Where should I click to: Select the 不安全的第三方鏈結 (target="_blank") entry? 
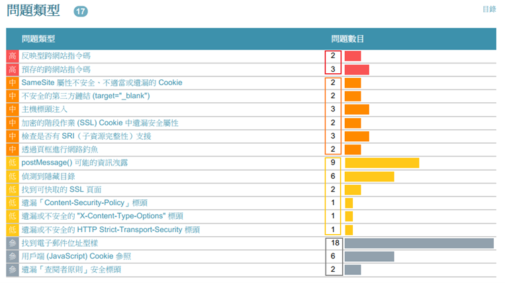point(85,96)
